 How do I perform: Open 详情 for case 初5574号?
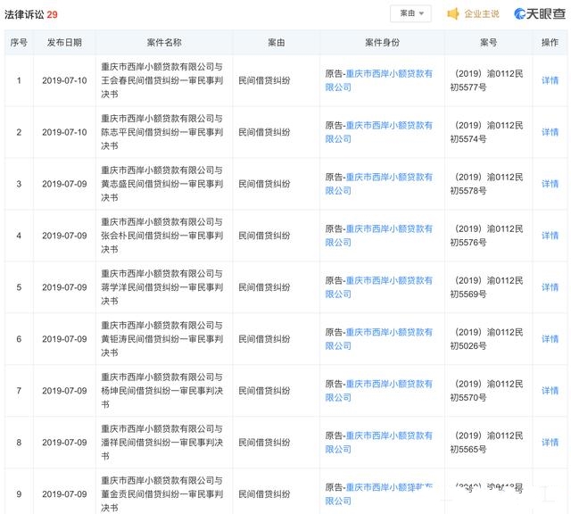point(550,132)
